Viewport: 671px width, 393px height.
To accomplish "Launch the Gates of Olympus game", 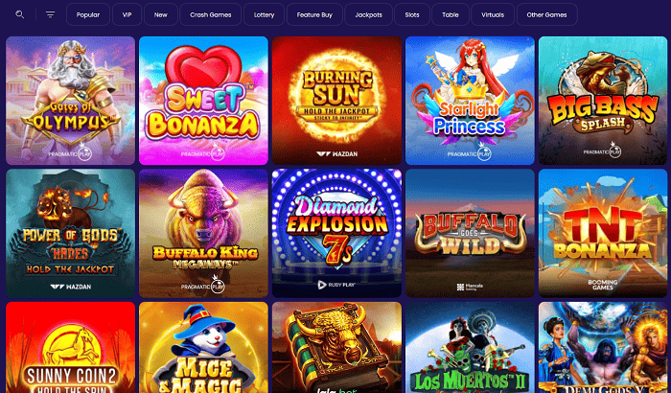I will click(71, 101).
